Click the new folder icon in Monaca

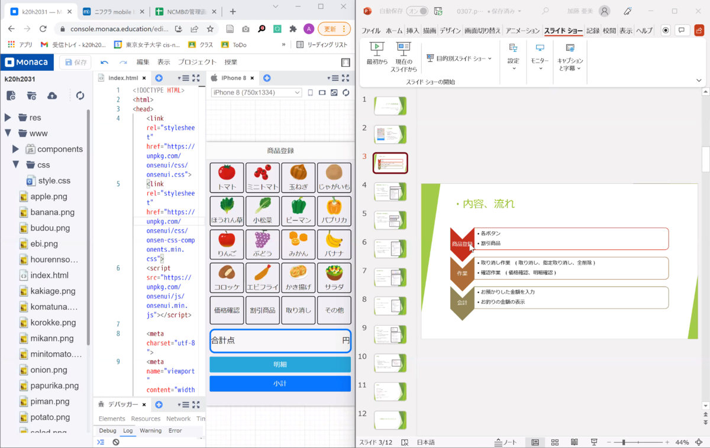pos(31,96)
